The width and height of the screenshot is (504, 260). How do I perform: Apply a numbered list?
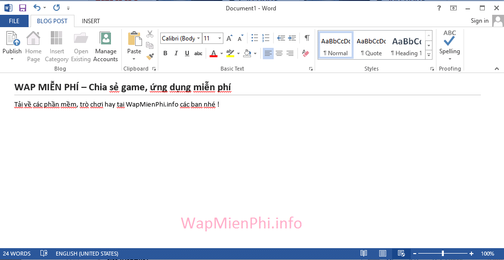[x=266, y=38]
